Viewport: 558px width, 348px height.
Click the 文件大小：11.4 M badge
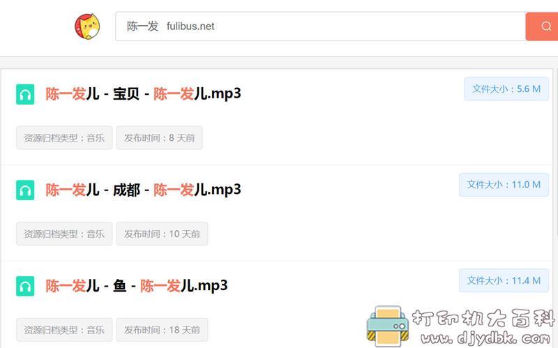[x=504, y=281]
